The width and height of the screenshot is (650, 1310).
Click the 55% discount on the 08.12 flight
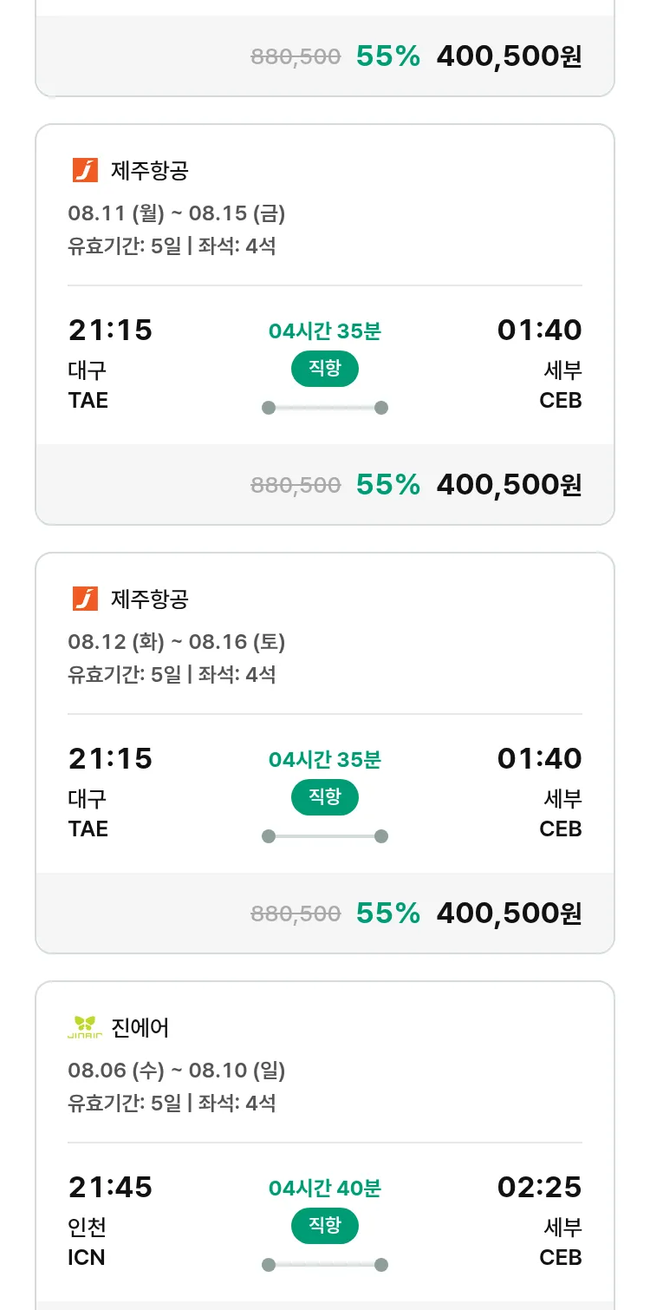pyautogui.click(x=388, y=913)
